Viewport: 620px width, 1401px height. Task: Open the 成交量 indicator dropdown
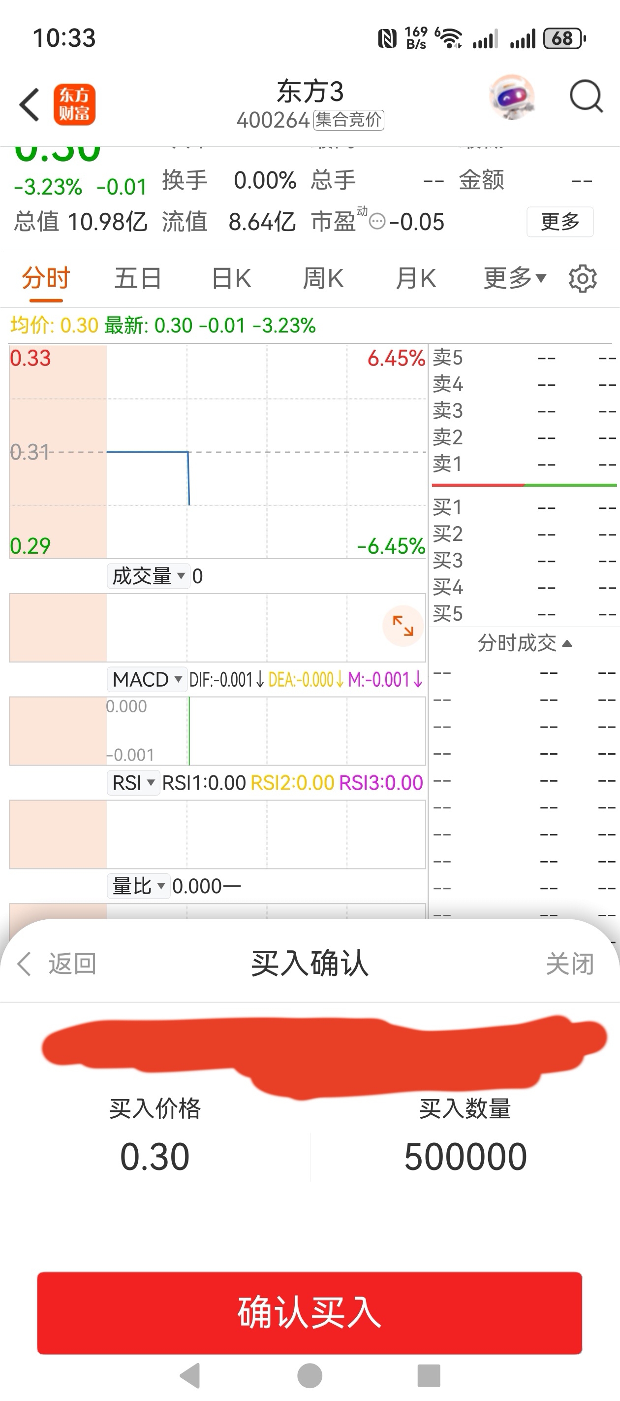[148, 576]
